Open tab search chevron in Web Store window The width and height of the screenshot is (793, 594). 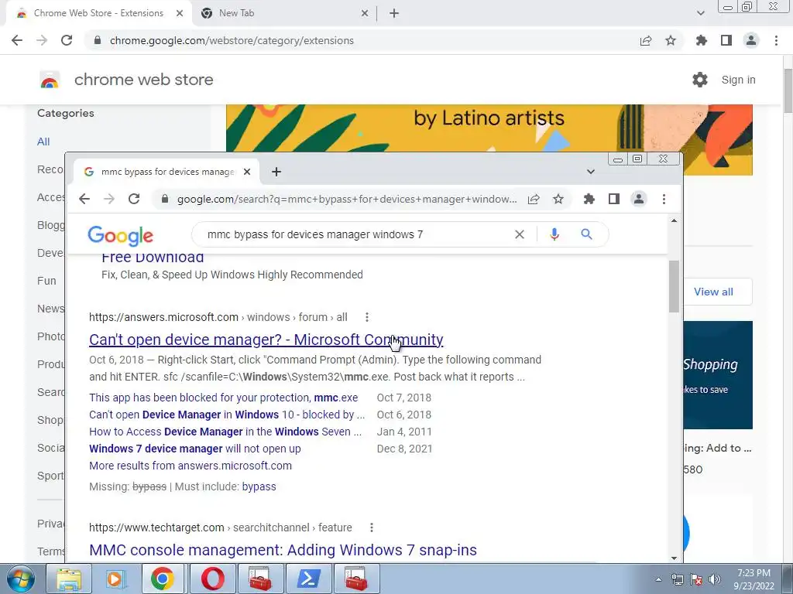[700, 13]
